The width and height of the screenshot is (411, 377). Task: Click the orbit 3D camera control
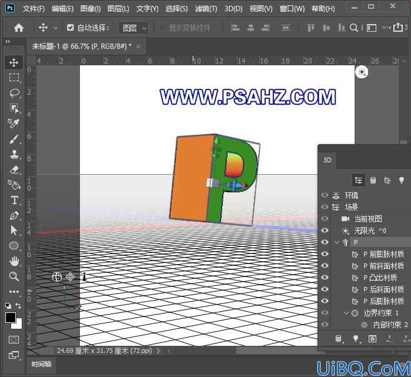57,277
